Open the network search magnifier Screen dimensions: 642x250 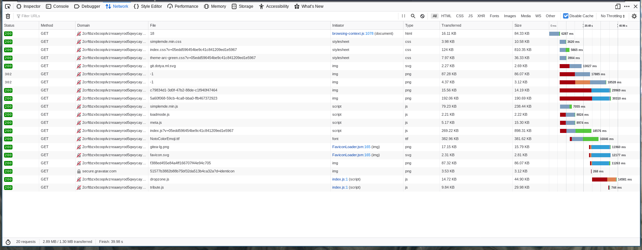413,16
